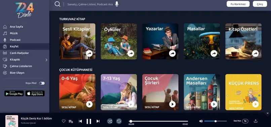
Task: Play the Andersen Masalları audiobook
Action: point(214,104)
